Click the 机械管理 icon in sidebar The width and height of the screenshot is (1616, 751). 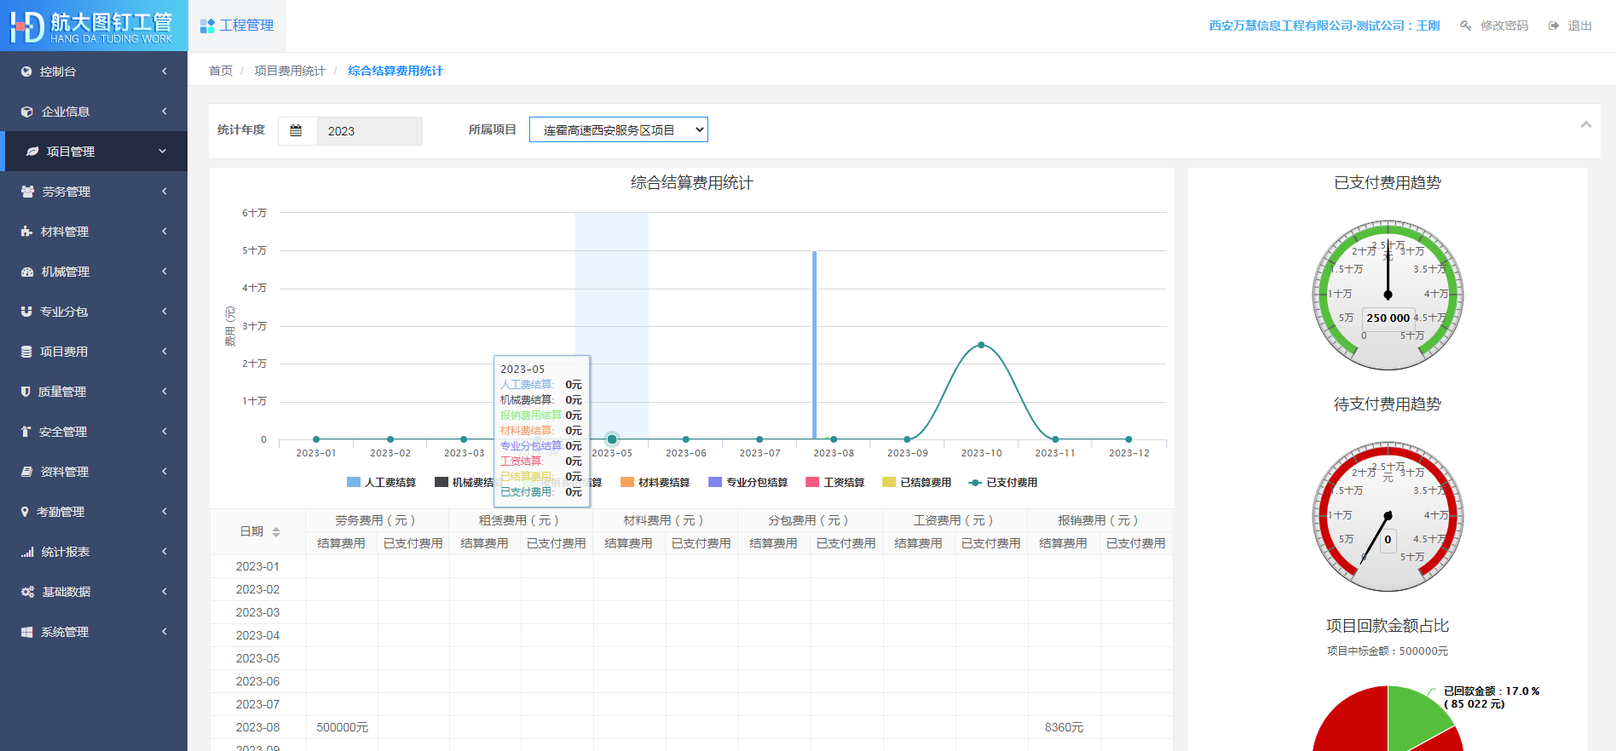27,272
